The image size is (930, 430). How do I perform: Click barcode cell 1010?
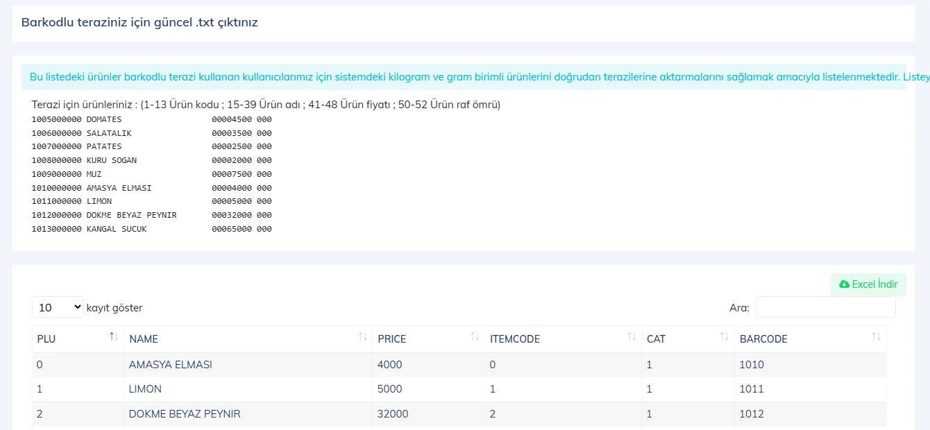(811, 365)
